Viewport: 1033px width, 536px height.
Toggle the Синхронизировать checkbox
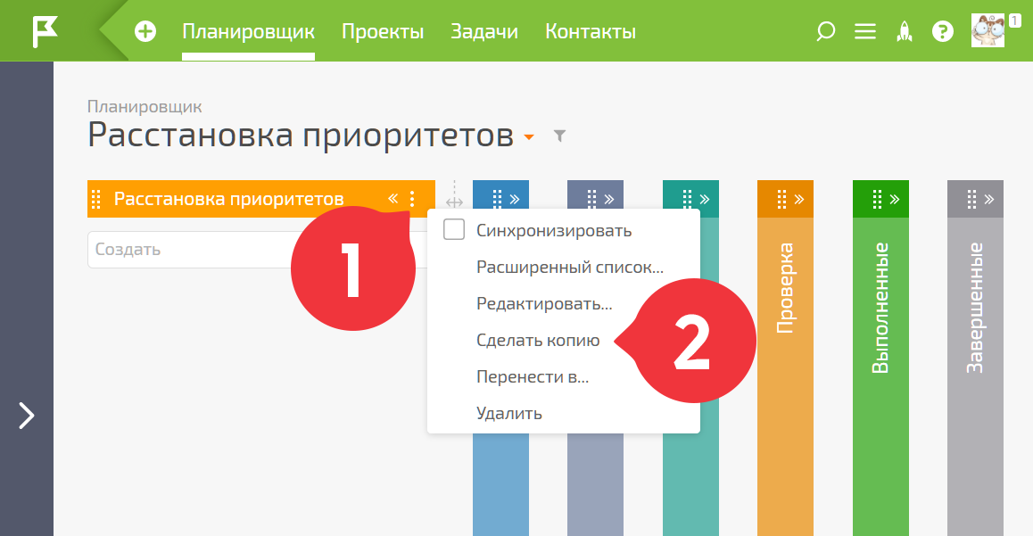454,230
